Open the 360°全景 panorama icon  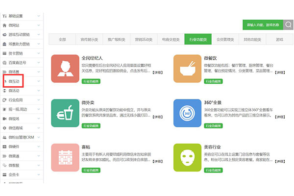coord(188,113)
